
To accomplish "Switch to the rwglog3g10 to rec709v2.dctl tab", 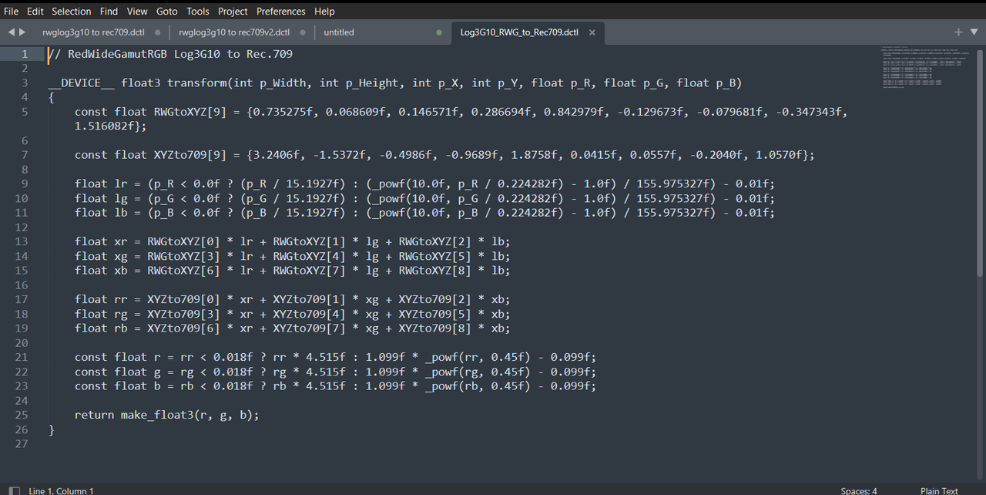I will [x=234, y=32].
